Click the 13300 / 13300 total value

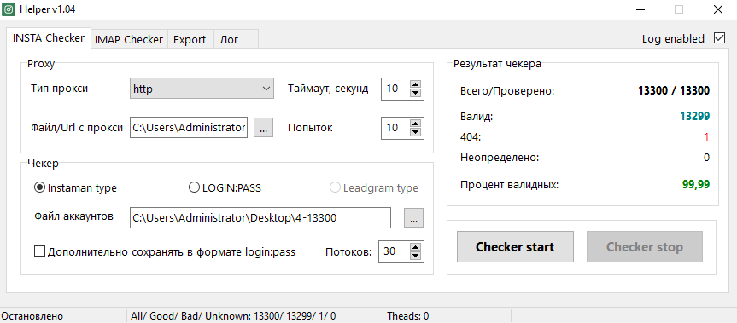(674, 90)
